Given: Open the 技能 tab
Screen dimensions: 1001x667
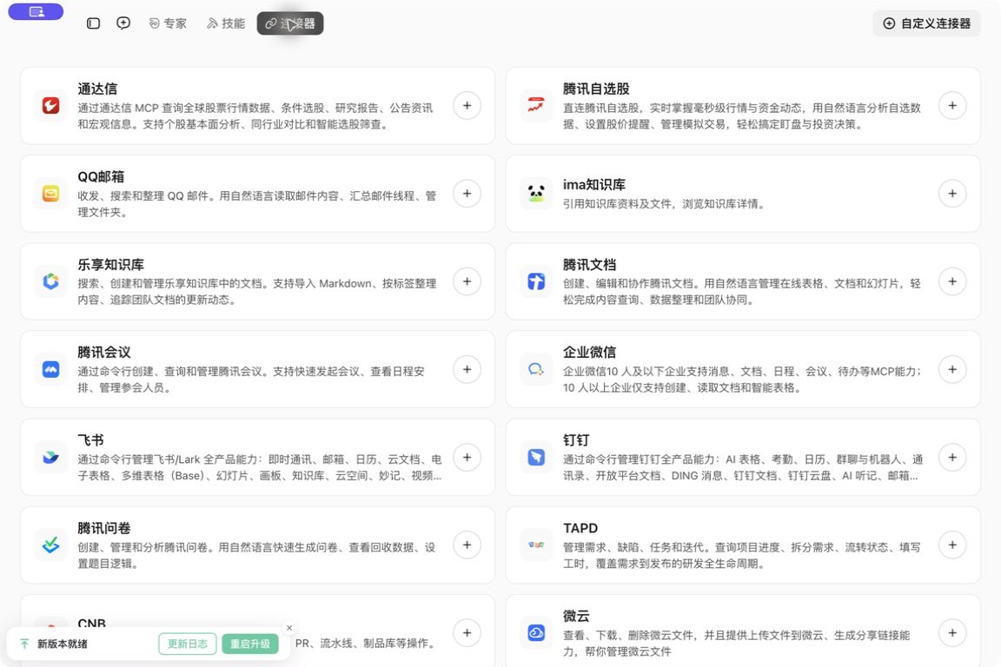Looking at the screenshot, I should pyautogui.click(x=226, y=23).
